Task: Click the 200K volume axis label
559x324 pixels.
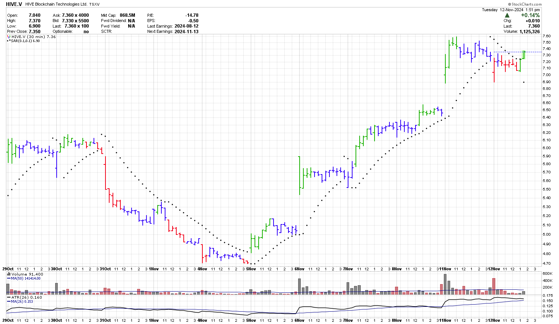Action: click(x=547, y=287)
